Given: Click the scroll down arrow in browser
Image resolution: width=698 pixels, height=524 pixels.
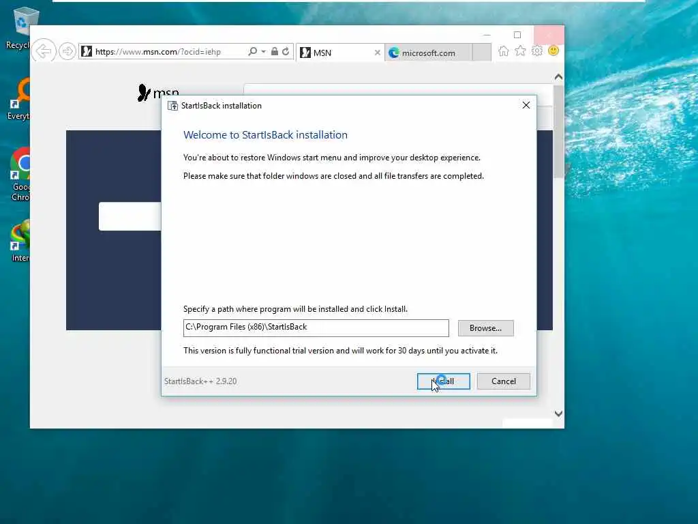Looking at the screenshot, I should click(x=558, y=413).
